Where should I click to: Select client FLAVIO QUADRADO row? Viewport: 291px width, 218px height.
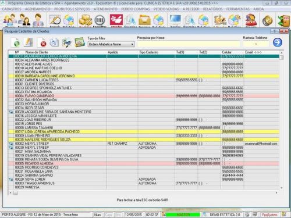(x=144, y=96)
